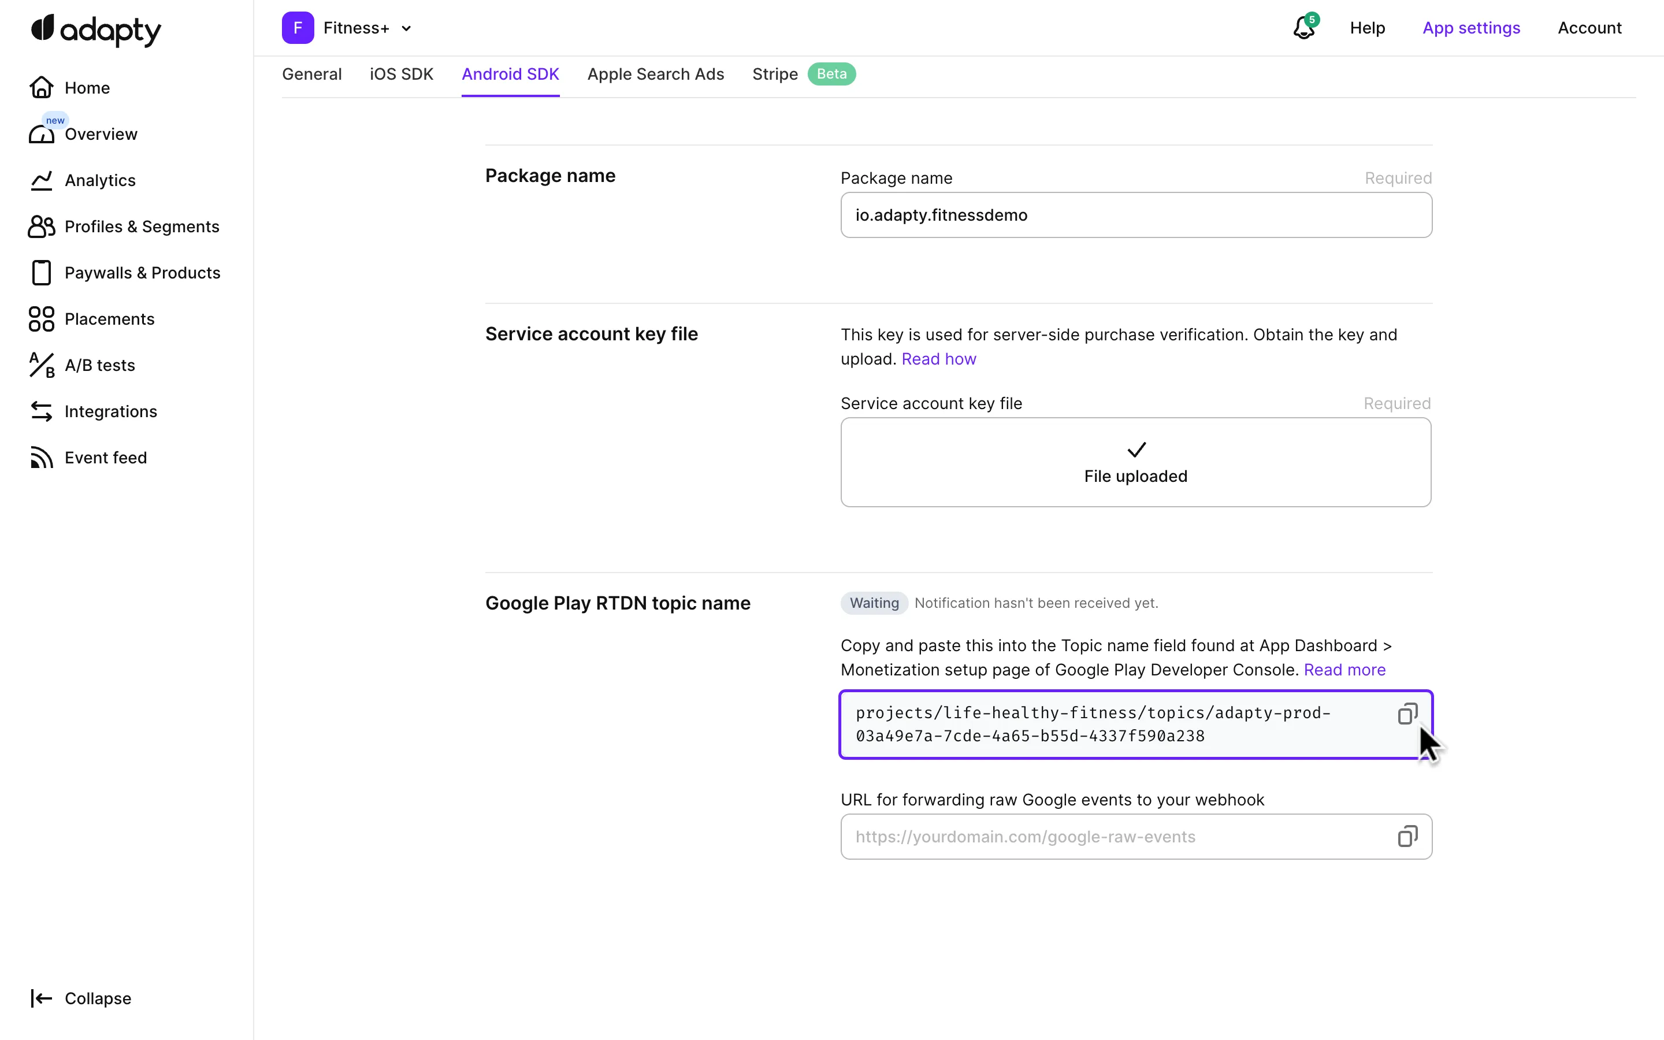Switch to the iOS SDK tab

pyautogui.click(x=401, y=75)
